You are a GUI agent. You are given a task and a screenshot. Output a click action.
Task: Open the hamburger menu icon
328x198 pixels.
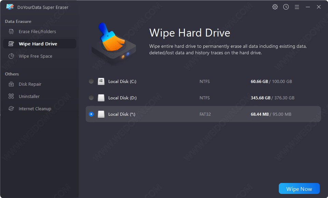(297, 7)
